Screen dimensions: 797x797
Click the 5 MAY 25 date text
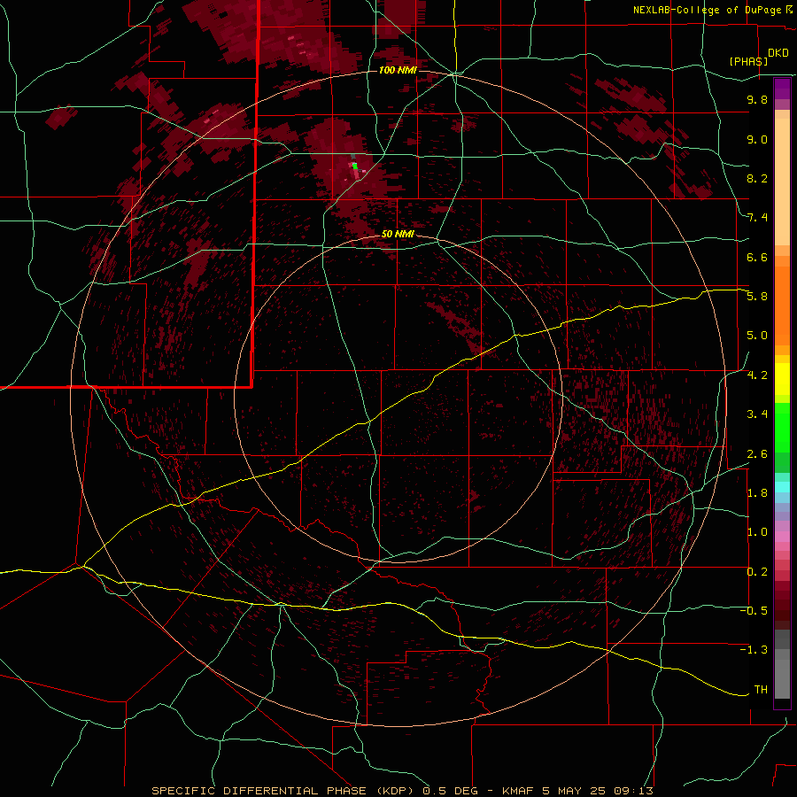click(574, 791)
